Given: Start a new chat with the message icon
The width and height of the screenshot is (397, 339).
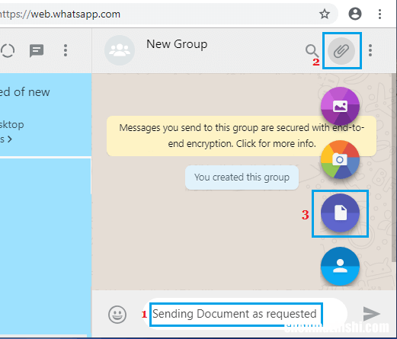Looking at the screenshot, I should point(37,51).
